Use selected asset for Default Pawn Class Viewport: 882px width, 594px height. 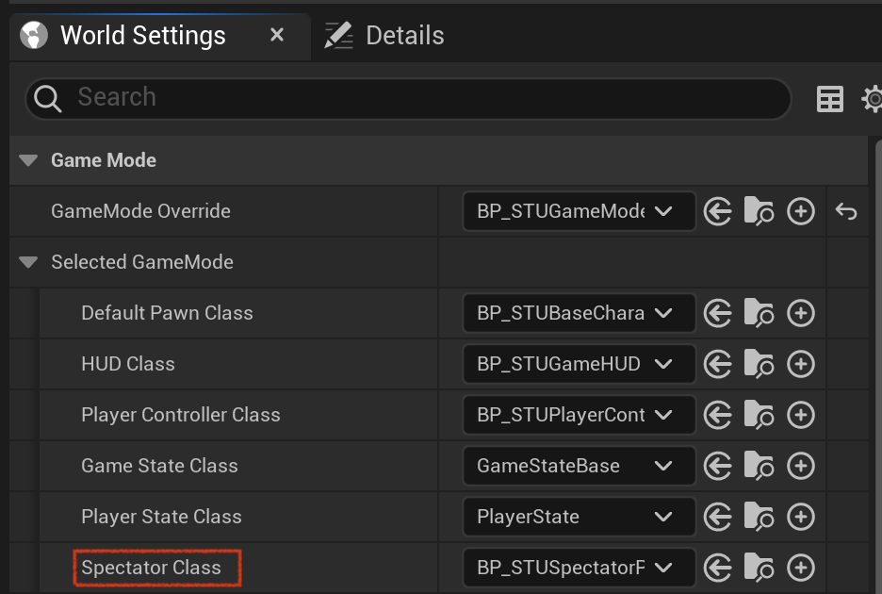pyautogui.click(x=718, y=313)
